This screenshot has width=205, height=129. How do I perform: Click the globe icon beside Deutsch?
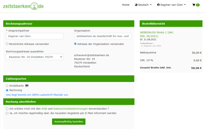[136, 5]
